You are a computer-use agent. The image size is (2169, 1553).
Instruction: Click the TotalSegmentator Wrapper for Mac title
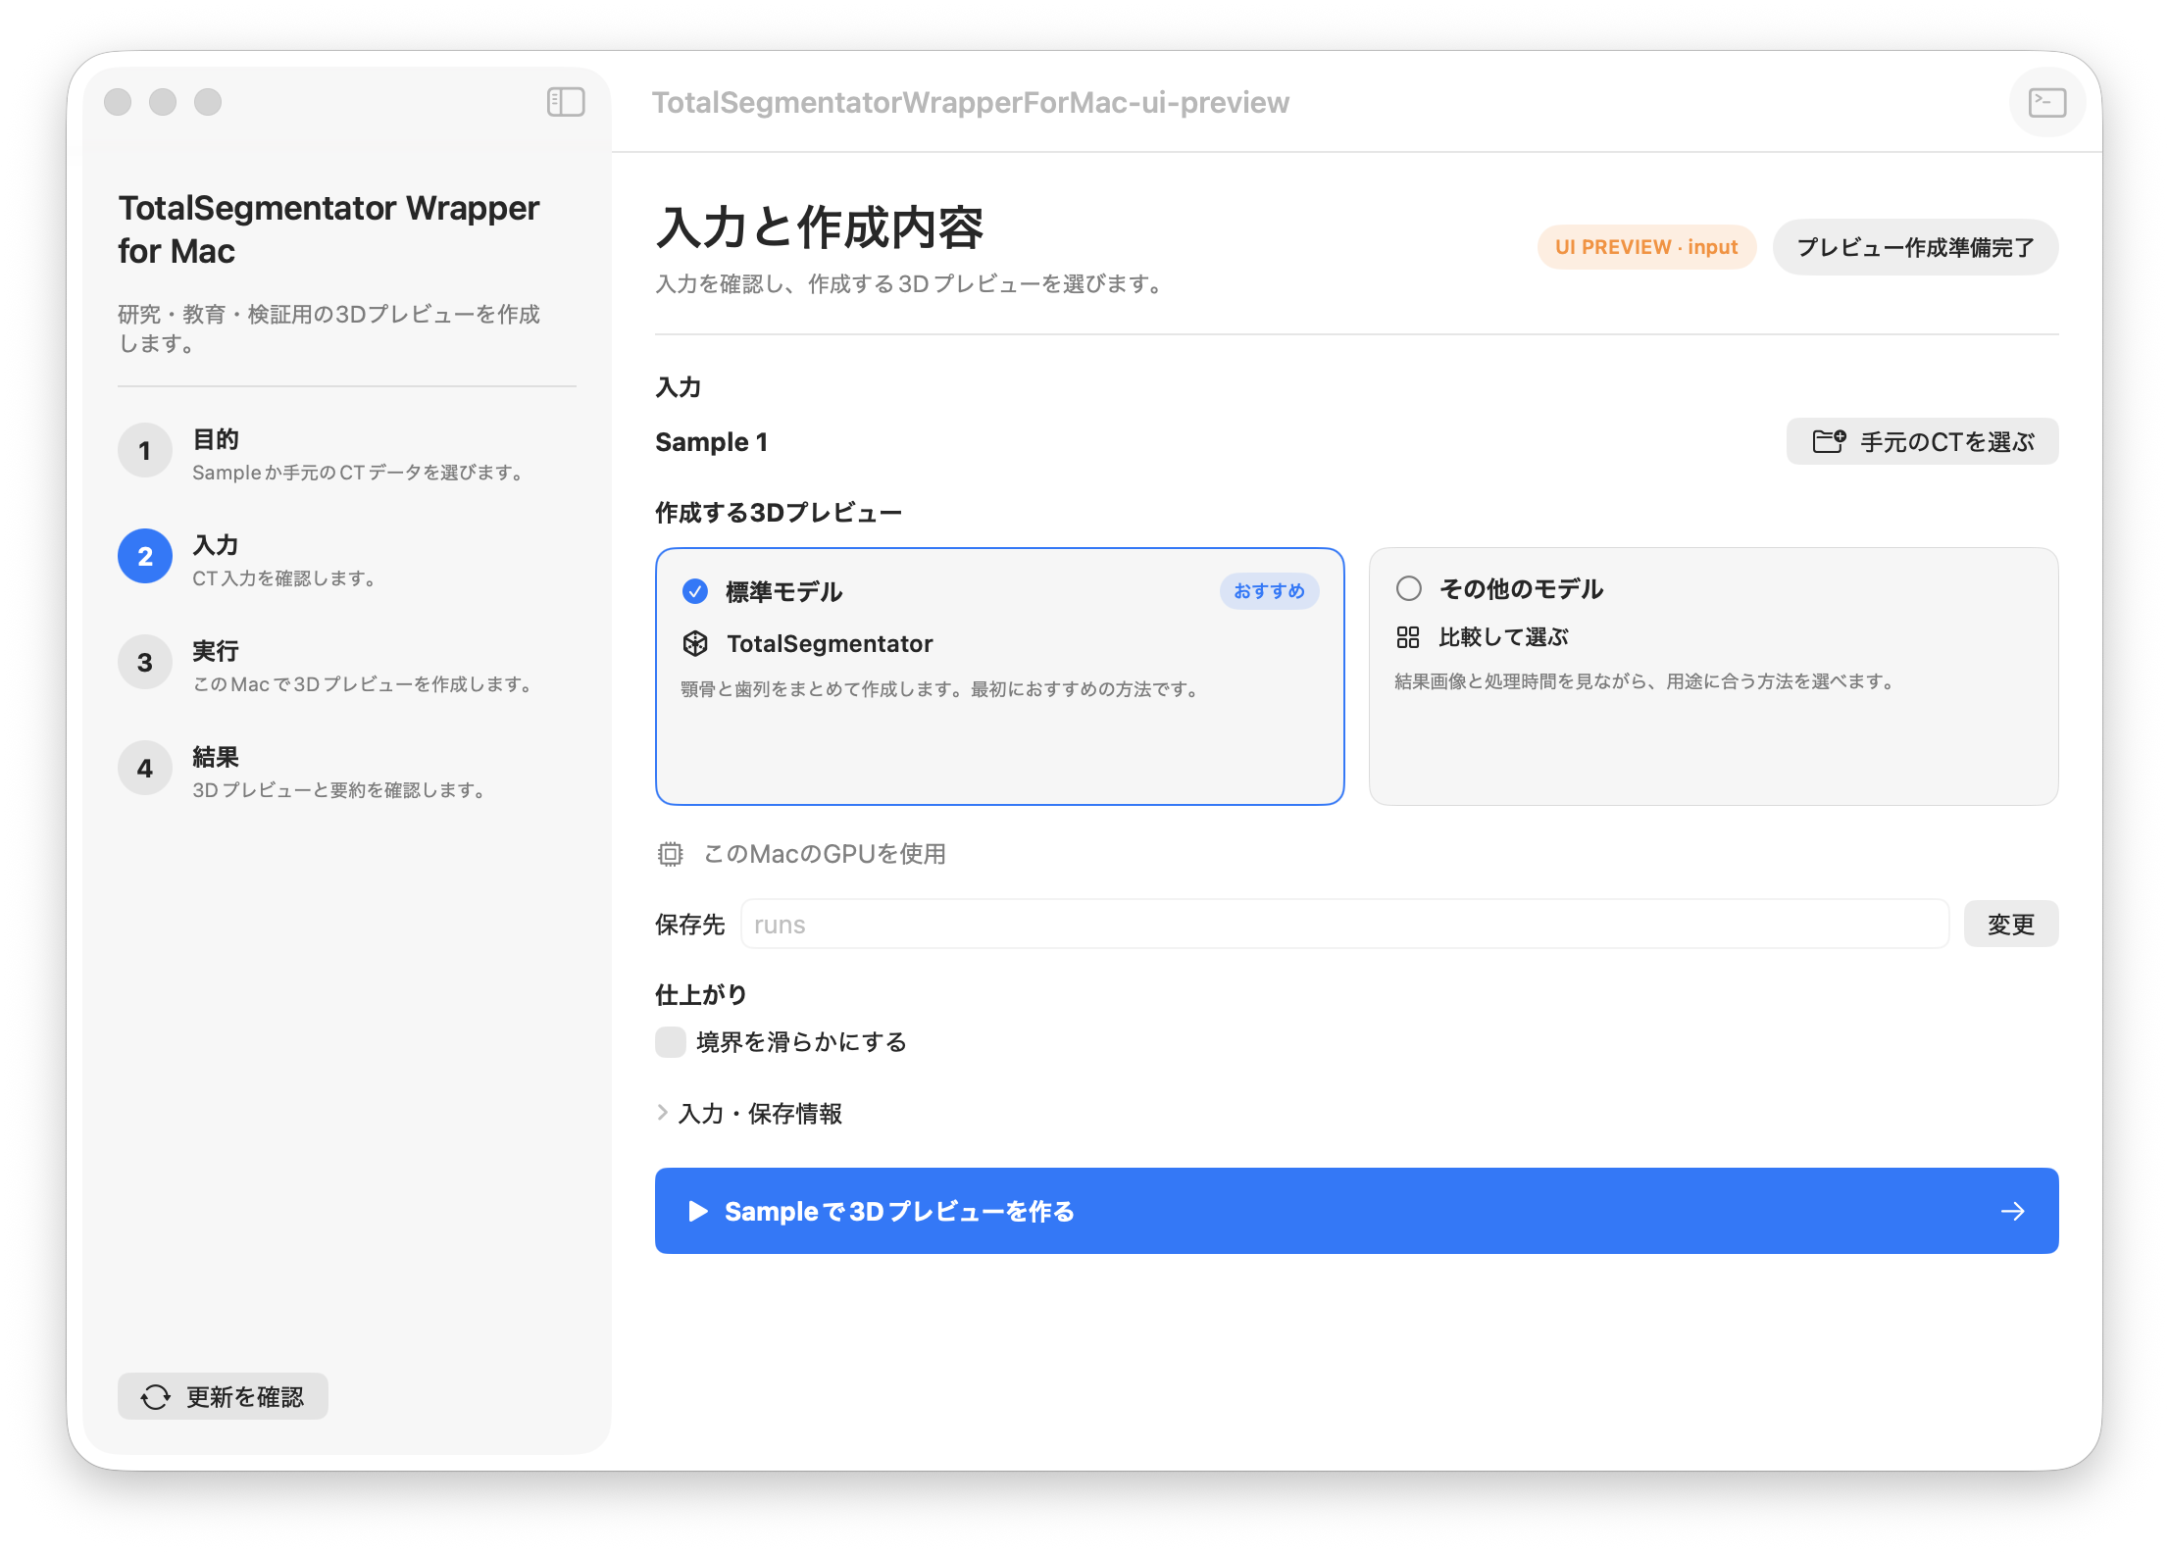click(328, 229)
